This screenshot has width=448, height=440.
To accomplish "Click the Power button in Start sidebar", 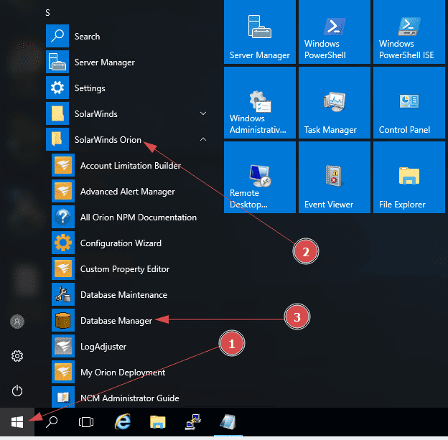I will tap(17, 390).
